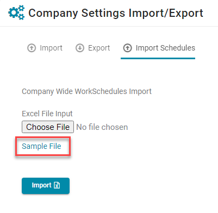The width and height of the screenshot is (218, 213).
Task: Click the download arrow icon beside Export
Action: tap(80, 48)
